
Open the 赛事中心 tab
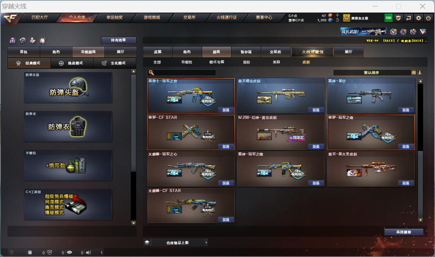264,17
